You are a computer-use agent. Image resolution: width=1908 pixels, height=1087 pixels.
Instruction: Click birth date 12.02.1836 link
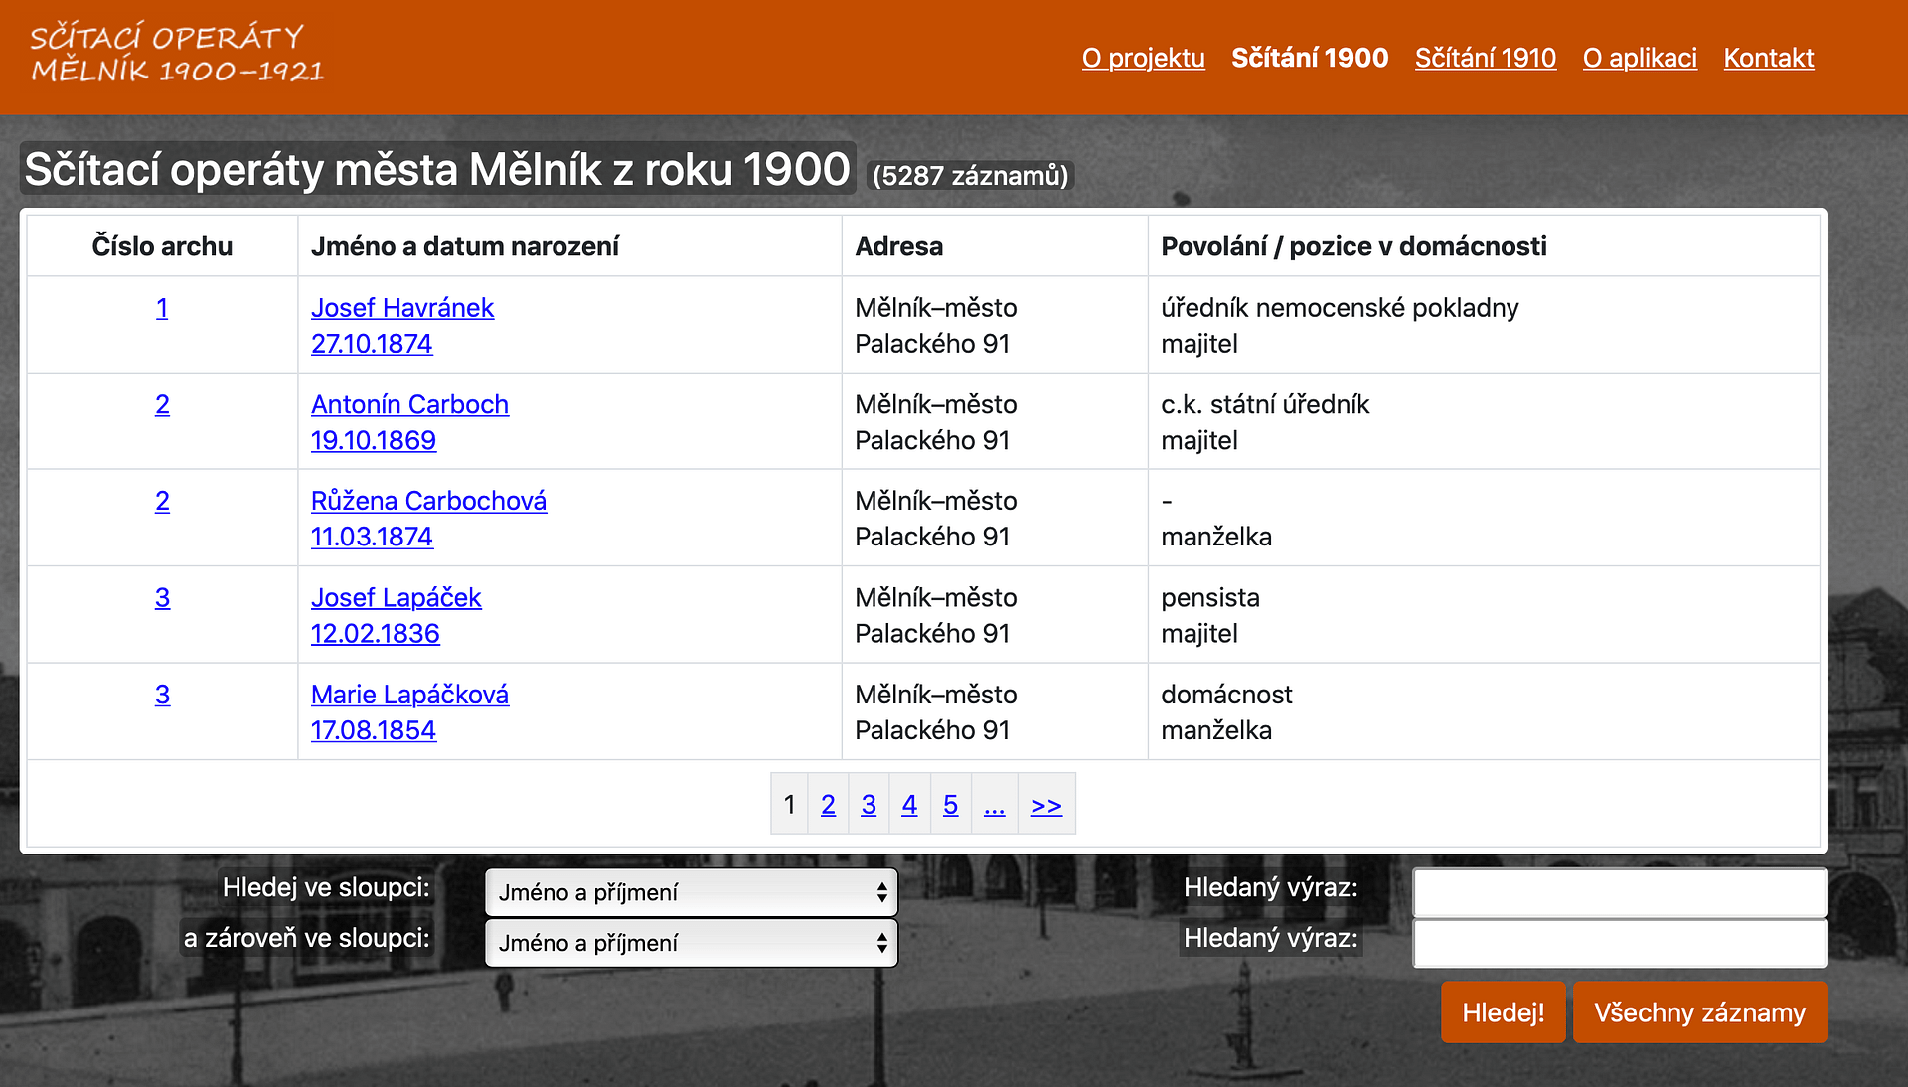(375, 633)
